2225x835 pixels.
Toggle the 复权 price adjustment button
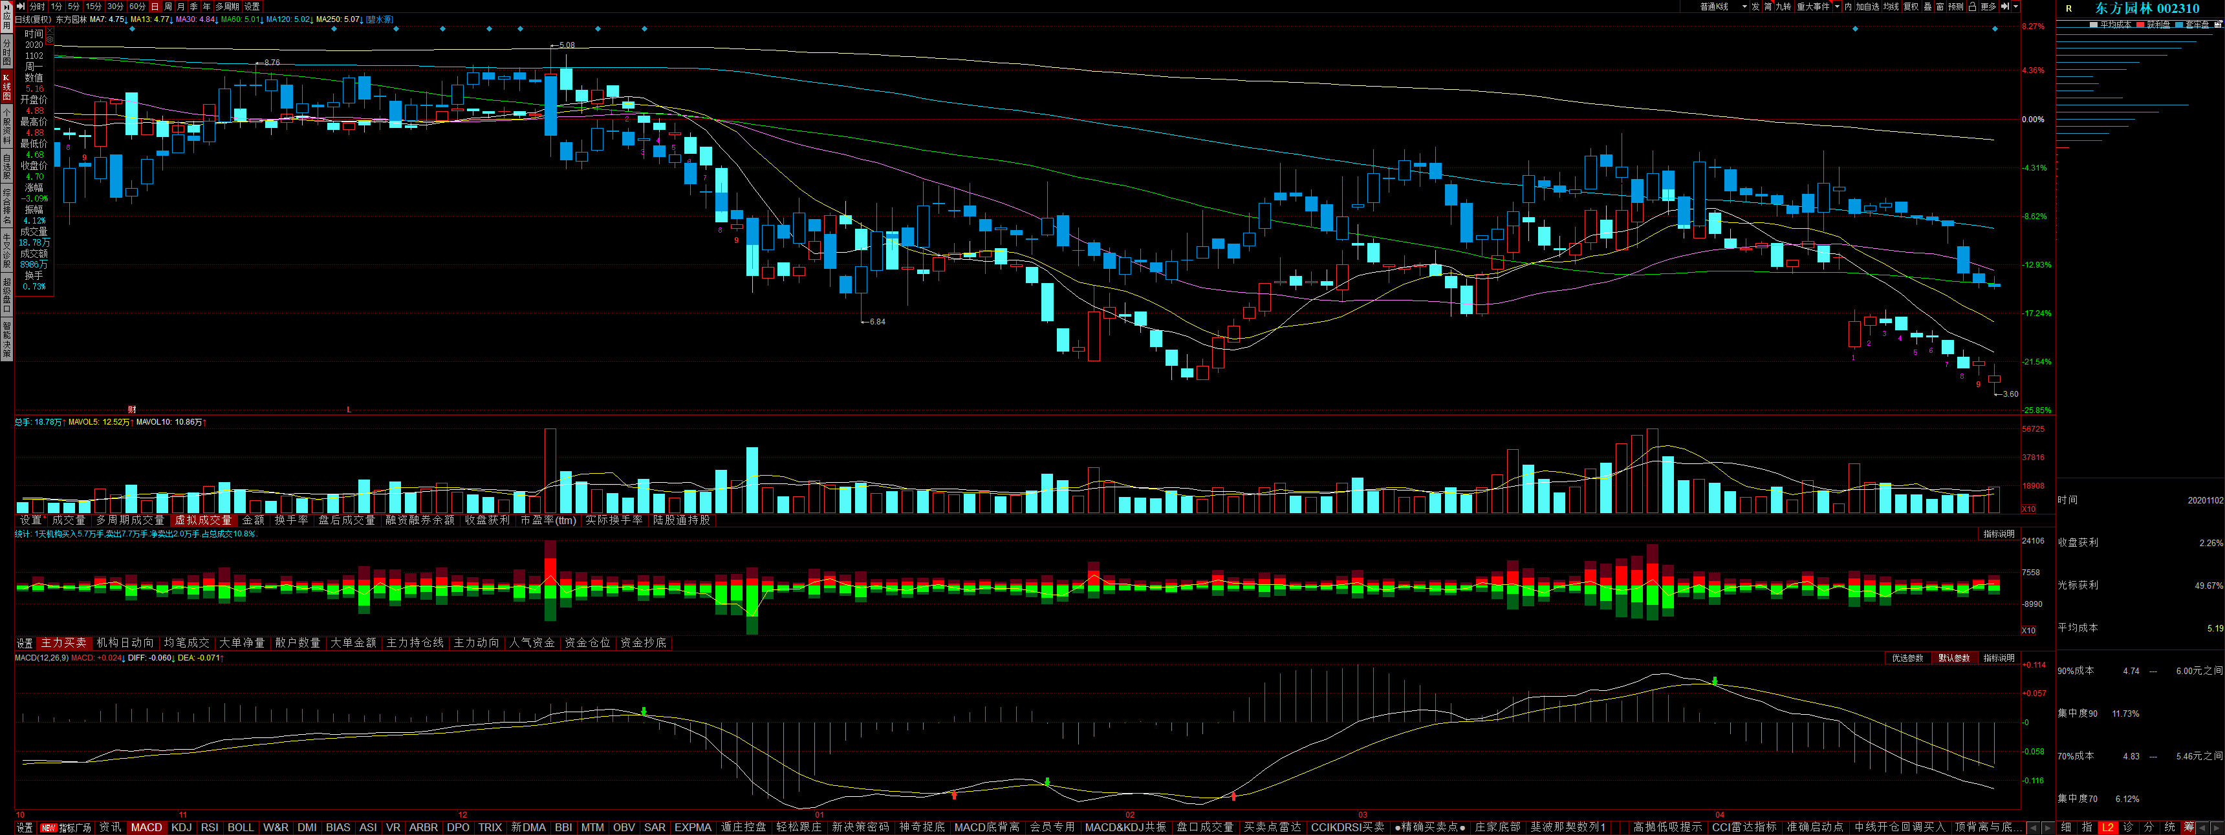1911,6
